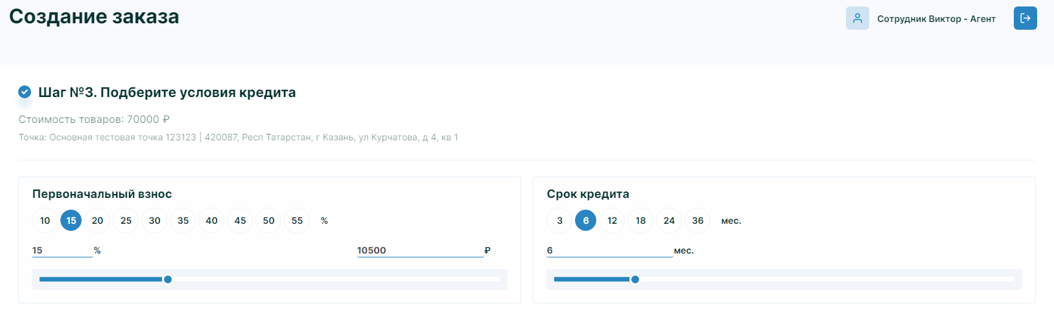The height and width of the screenshot is (315, 1054).
Task: Click the user profile avatar icon
Action: point(857,18)
